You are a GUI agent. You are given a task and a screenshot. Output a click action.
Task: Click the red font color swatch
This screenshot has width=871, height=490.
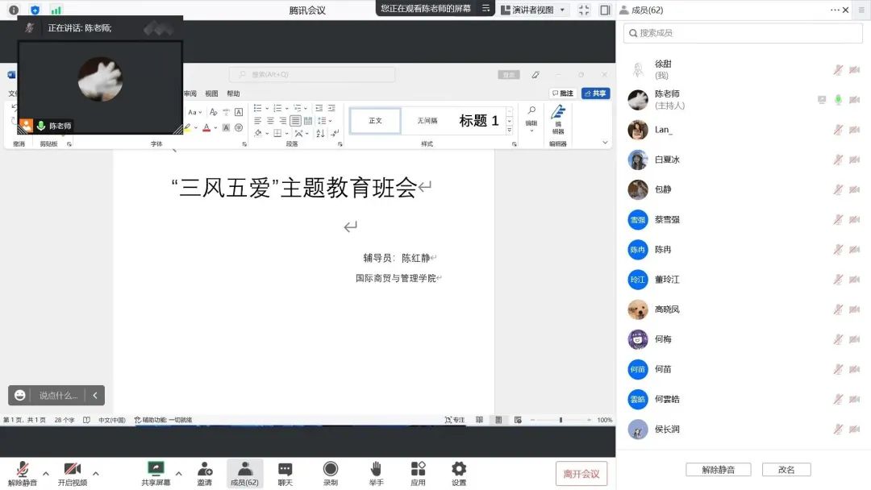click(206, 127)
